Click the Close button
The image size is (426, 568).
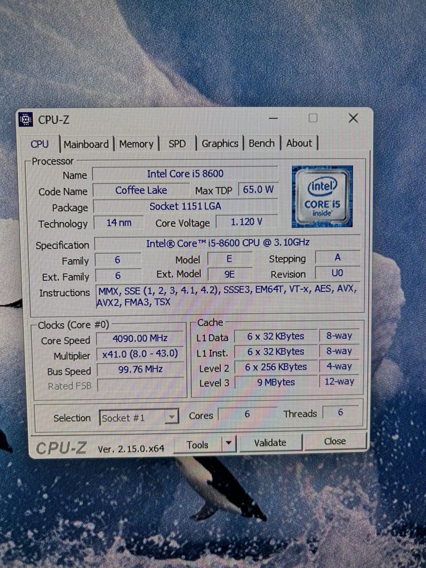pyautogui.click(x=335, y=441)
